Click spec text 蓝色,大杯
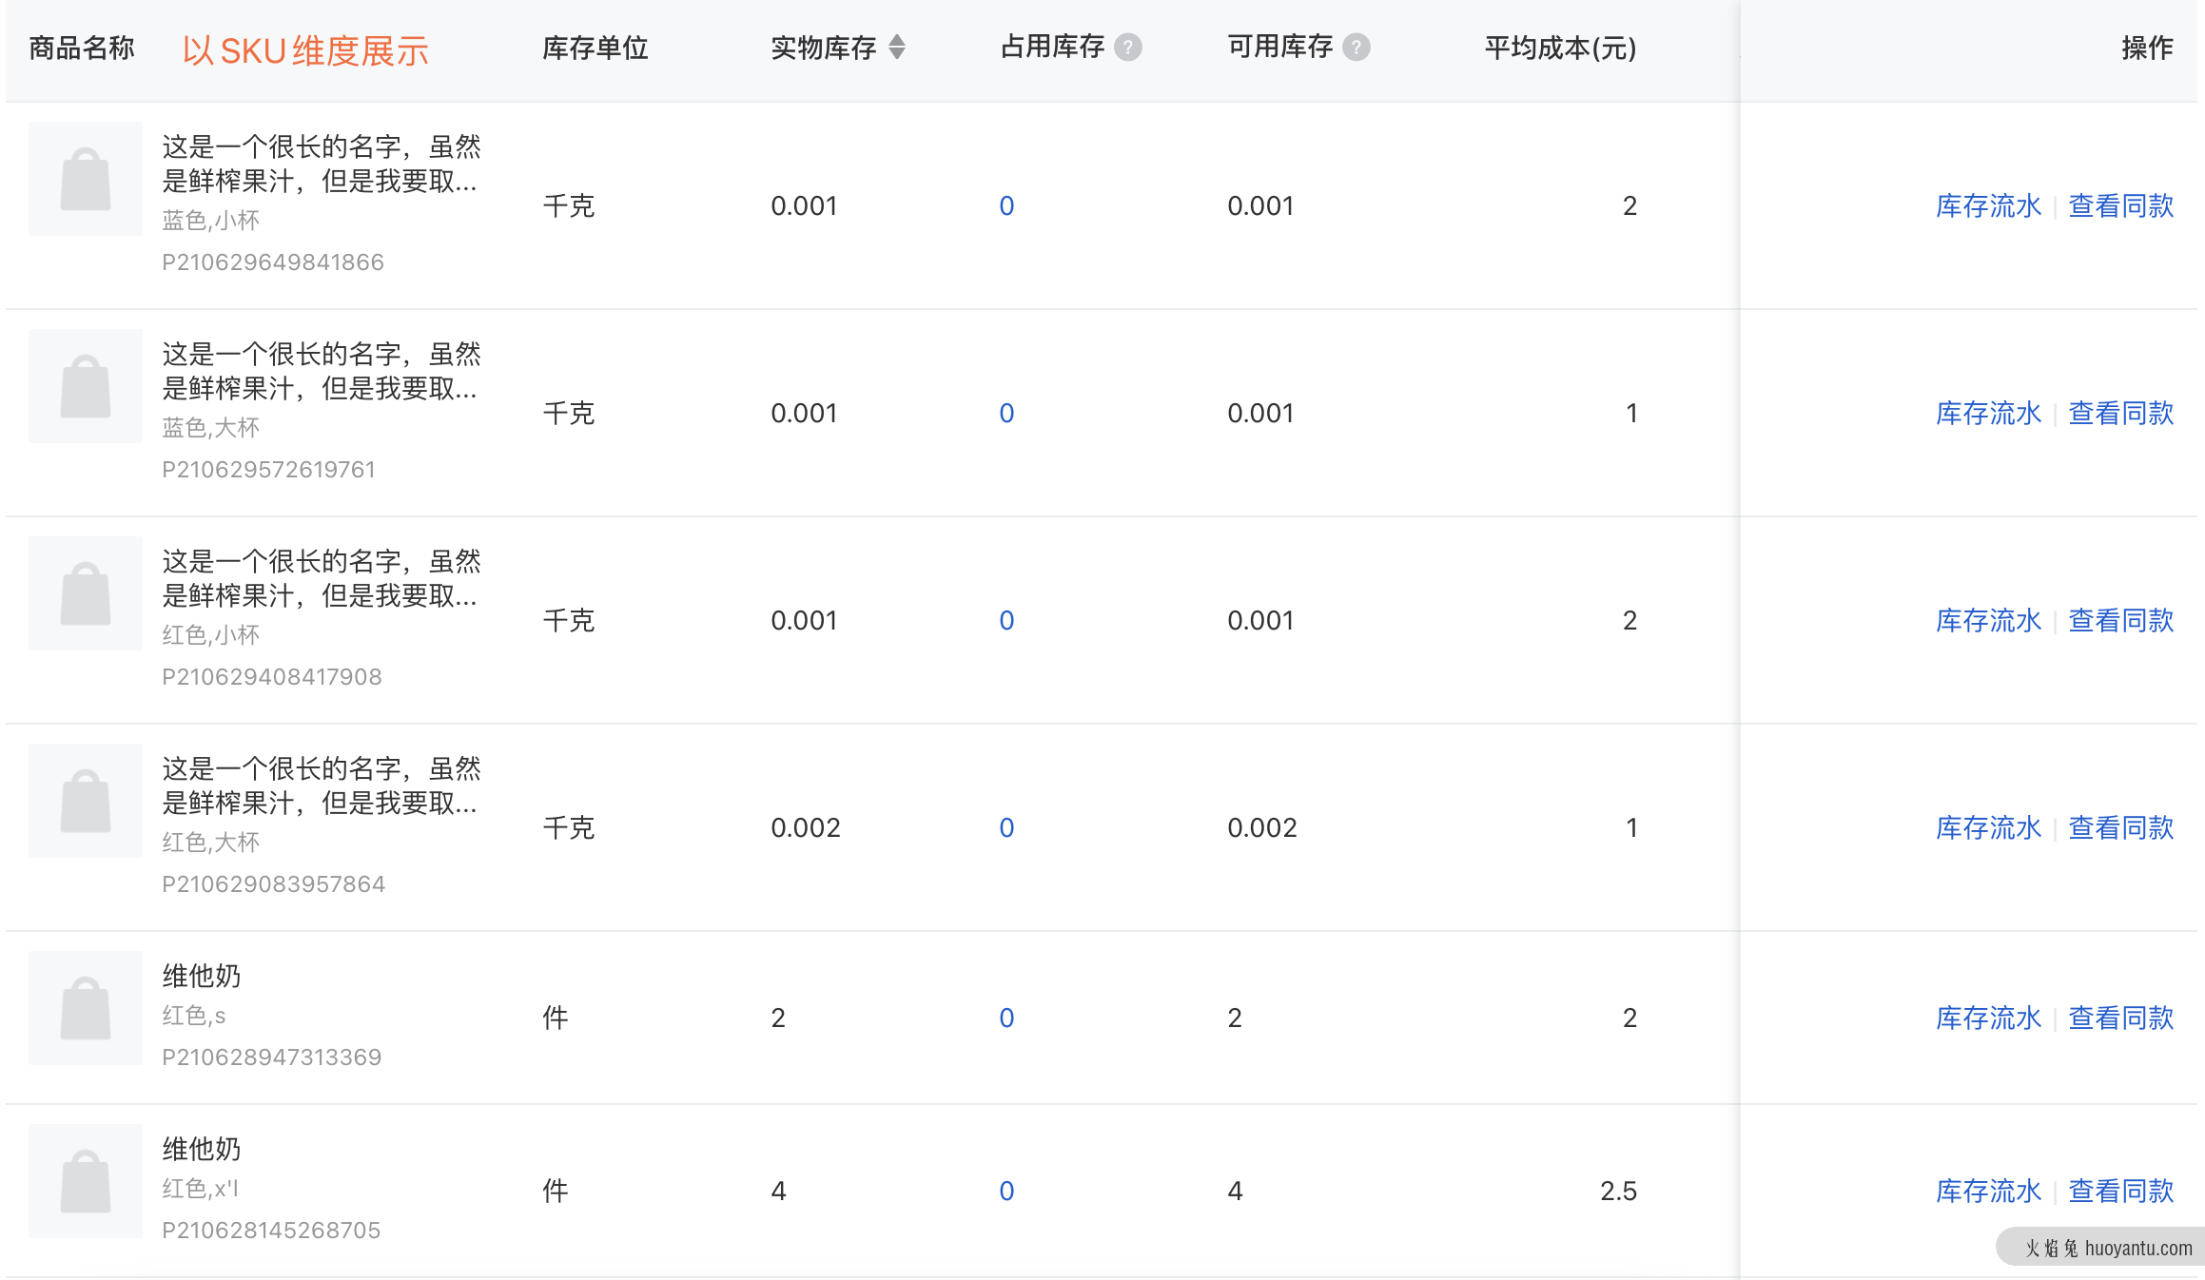 [x=210, y=428]
